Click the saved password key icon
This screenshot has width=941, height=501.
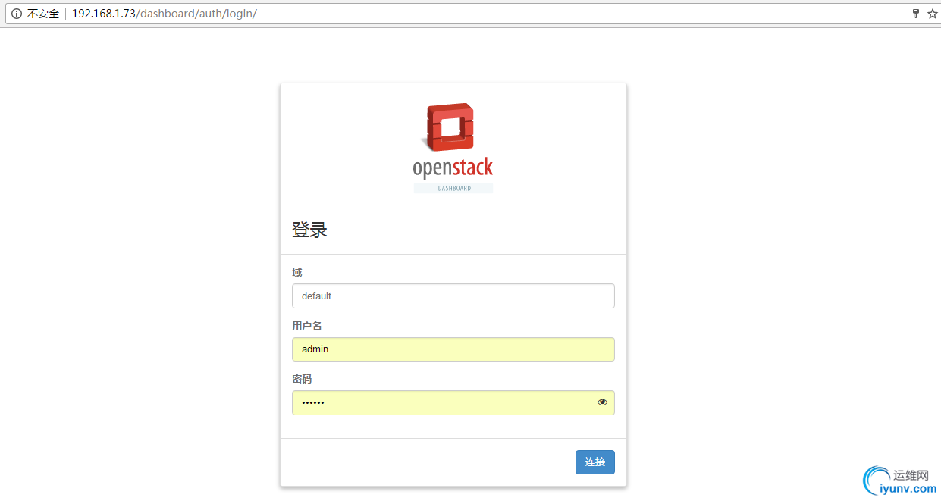(x=915, y=14)
